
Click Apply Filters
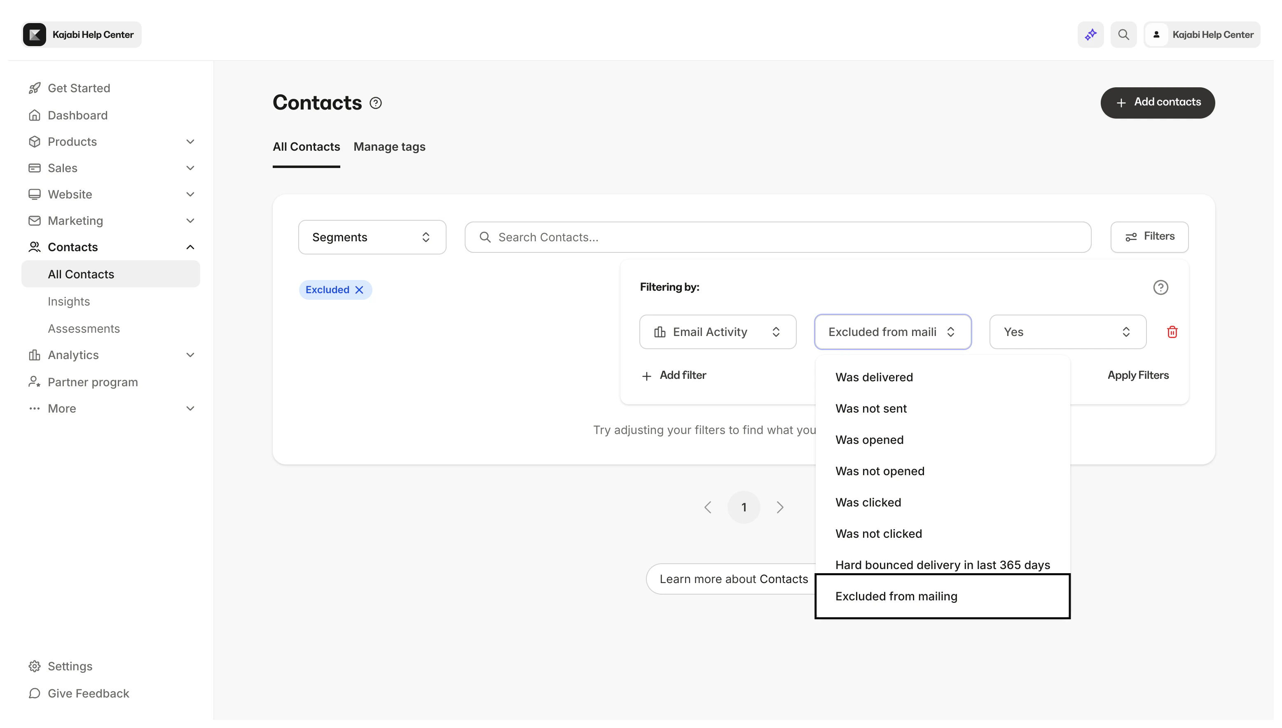click(x=1138, y=376)
